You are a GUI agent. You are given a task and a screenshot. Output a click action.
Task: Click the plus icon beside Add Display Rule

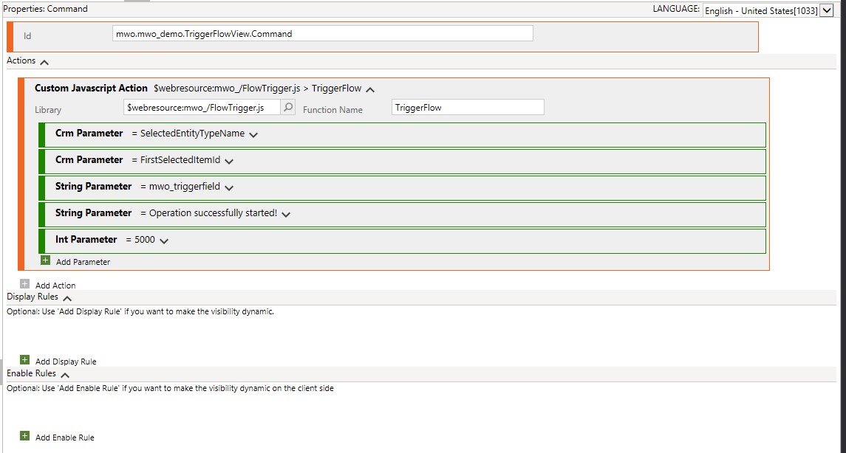click(25, 360)
